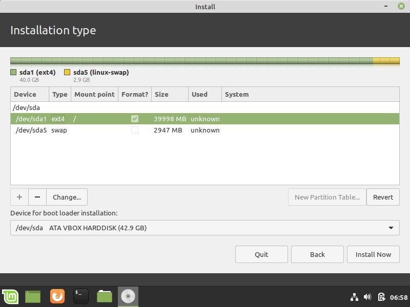Click the minus icon to delete a partition
Screen dimensions: 410x307
pyautogui.click(x=37, y=197)
